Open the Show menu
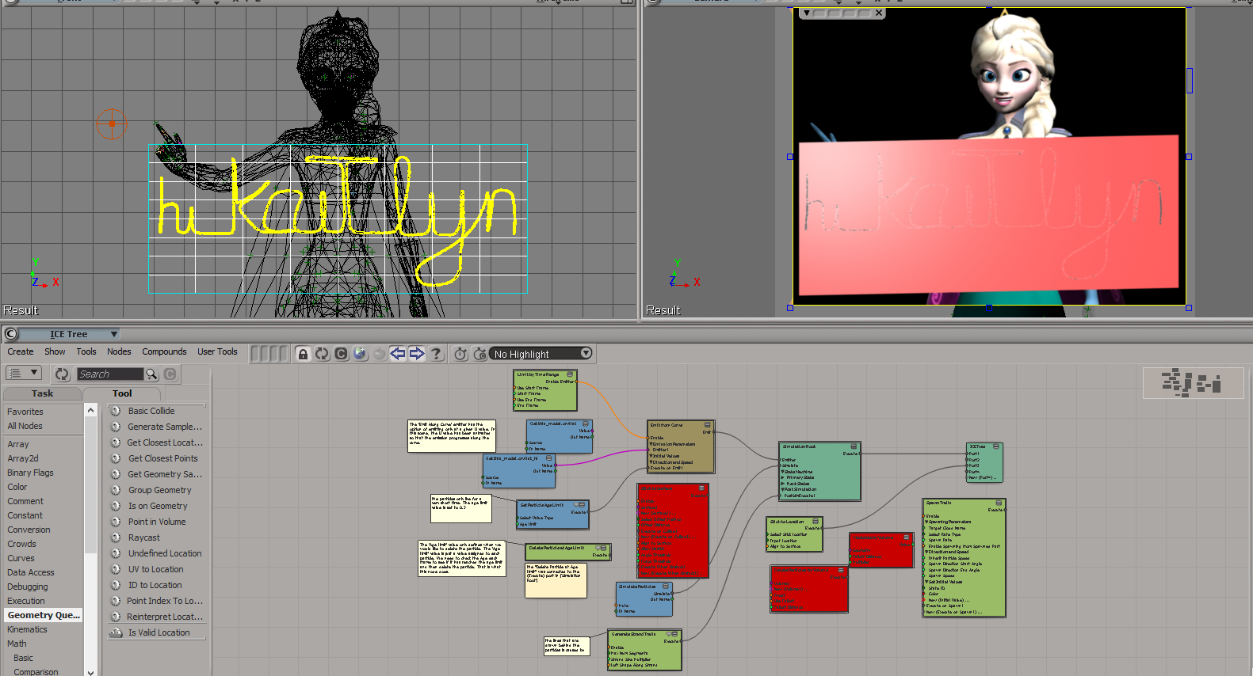The width and height of the screenshot is (1253, 676). click(55, 351)
